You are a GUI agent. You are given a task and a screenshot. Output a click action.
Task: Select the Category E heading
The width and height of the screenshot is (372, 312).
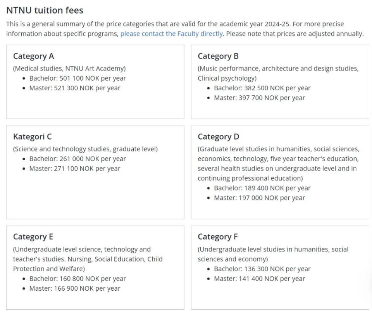pyautogui.click(x=33, y=237)
